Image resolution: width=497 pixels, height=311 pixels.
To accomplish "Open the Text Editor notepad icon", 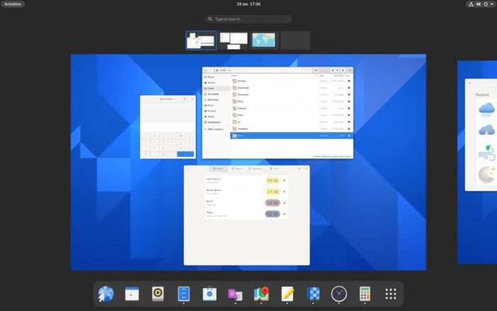I will coord(288,294).
